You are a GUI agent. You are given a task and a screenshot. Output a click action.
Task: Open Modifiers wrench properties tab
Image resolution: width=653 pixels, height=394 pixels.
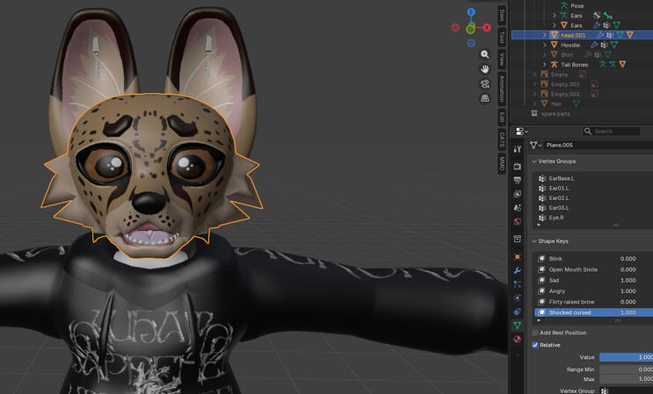518,270
